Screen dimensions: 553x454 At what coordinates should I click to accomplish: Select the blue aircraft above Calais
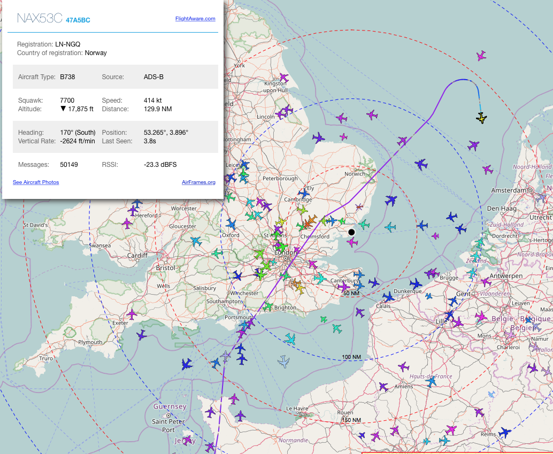(x=388, y=297)
